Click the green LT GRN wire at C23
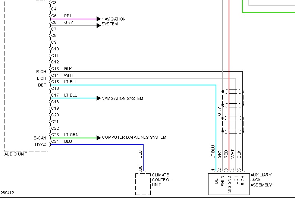Viewport: 295px width, 198px height. [75, 138]
